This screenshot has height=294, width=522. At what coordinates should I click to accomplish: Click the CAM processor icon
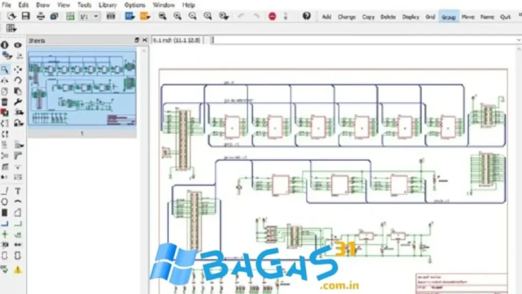click(54, 16)
